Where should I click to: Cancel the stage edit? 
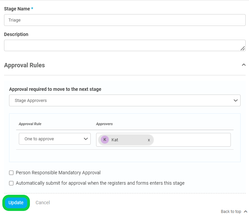point(43,203)
